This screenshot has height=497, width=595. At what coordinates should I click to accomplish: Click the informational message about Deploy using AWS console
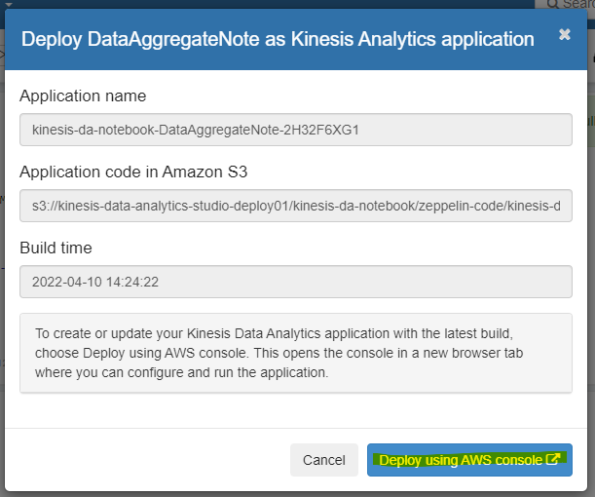295,352
